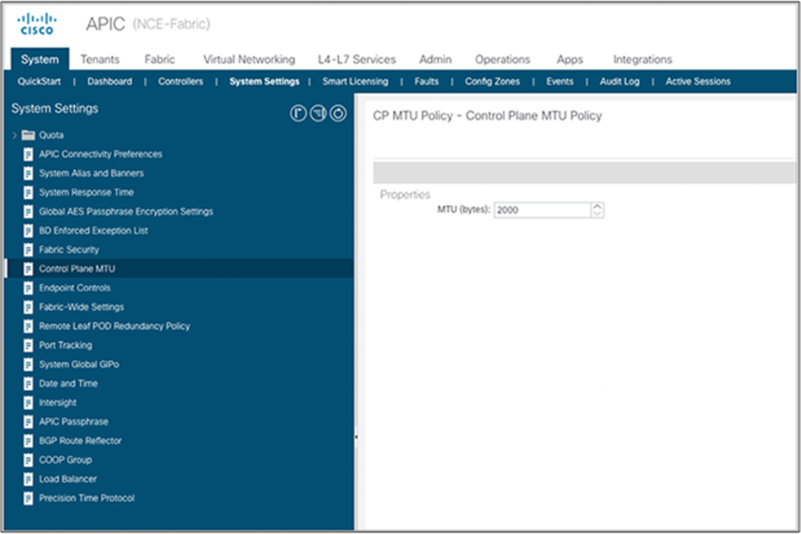801x534 pixels.
Task: Click document icon beside System Response Time
Action: point(28,192)
